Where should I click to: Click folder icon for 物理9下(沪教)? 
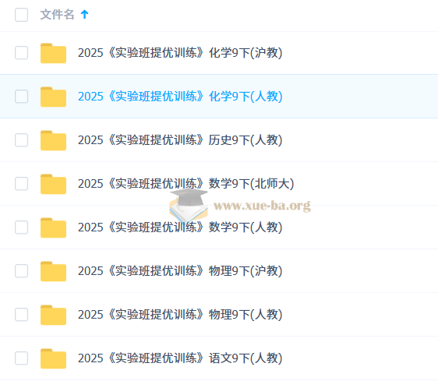pyautogui.click(x=53, y=271)
